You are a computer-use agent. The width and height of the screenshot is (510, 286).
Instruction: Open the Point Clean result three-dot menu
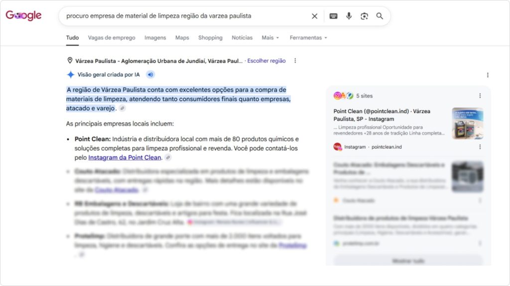pos(480,147)
